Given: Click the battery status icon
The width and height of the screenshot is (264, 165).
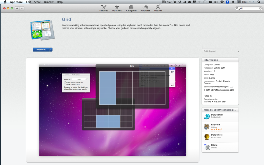Looking at the screenshot, I should point(216,2).
